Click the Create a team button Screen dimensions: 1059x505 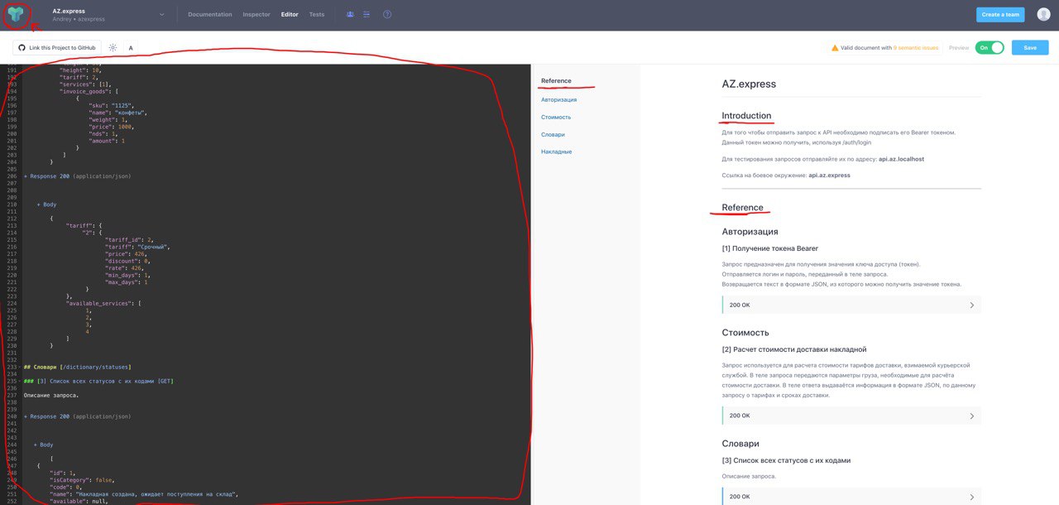coord(1000,14)
